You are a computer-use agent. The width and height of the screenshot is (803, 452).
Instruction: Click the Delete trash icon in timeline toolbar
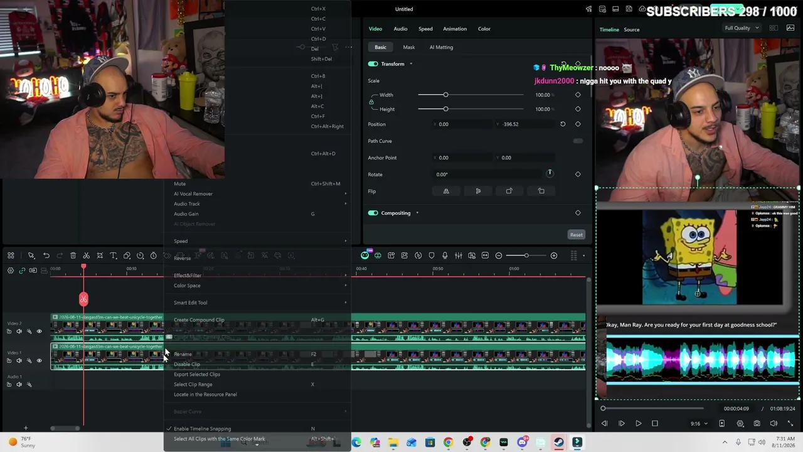[73, 256]
